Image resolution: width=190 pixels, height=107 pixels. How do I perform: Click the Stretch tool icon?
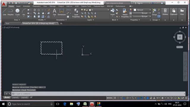[x=35, y=17]
